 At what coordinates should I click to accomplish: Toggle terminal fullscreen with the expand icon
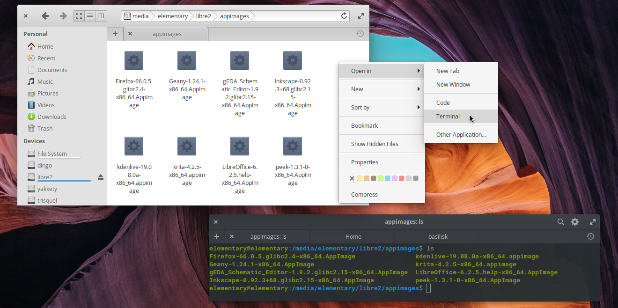point(592,222)
